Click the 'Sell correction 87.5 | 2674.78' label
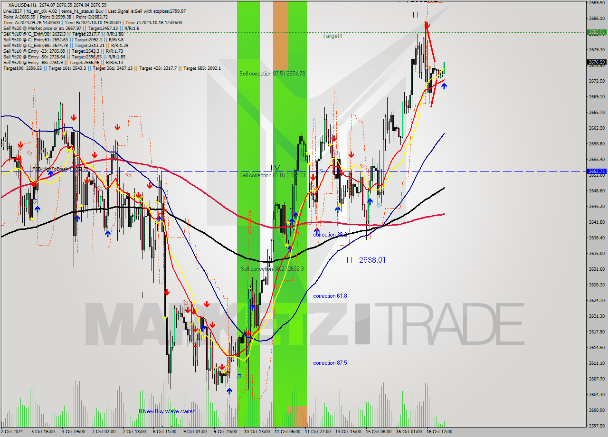608x437 pixels. [272, 74]
